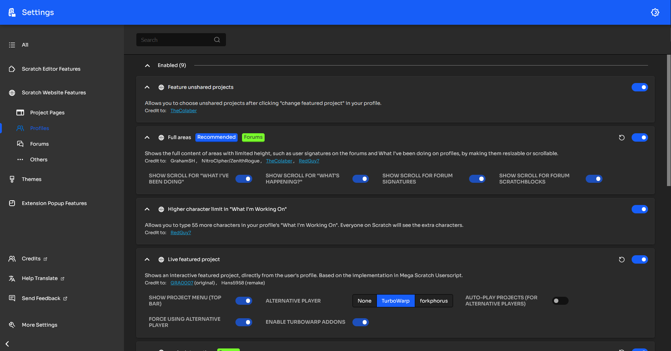
Task: Open RedGuy7 credit link under Full areas
Action: click(309, 161)
